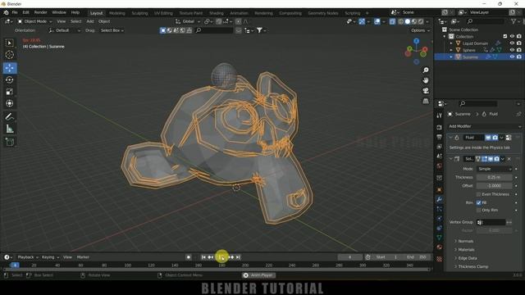Hide Liquid Domain in viewport via eye
Viewport: 525px width, 295px height.
[x=512, y=43]
